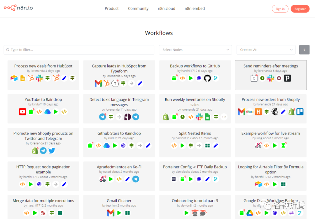Open the Community menu
Image resolution: width=315 pixels, height=219 pixels.
(x=138, y=9)
